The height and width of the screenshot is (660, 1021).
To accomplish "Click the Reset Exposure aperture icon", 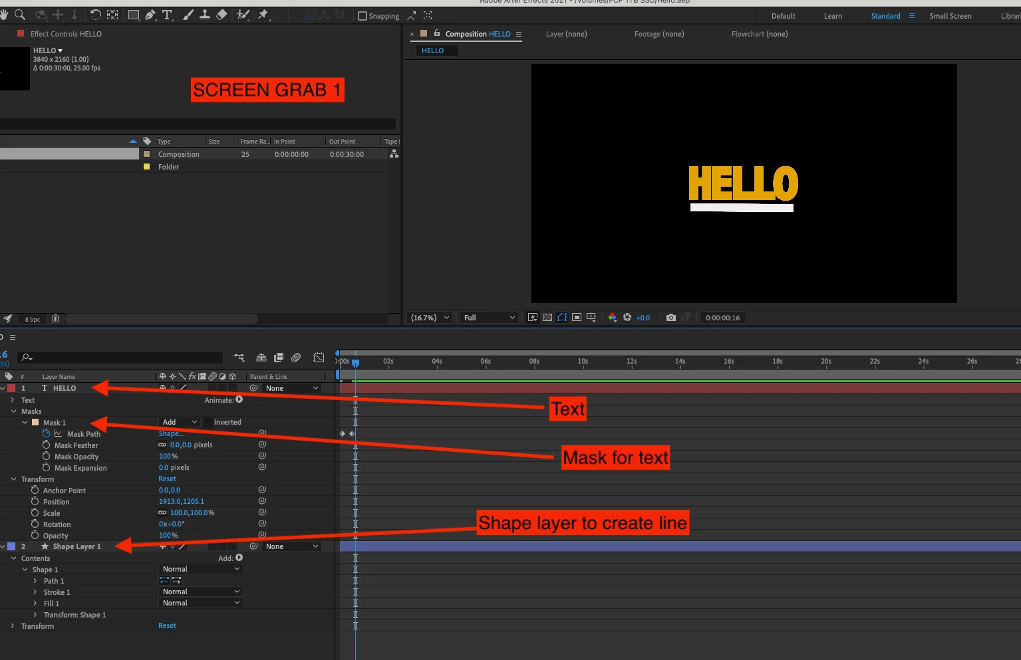I will [627, 318].
